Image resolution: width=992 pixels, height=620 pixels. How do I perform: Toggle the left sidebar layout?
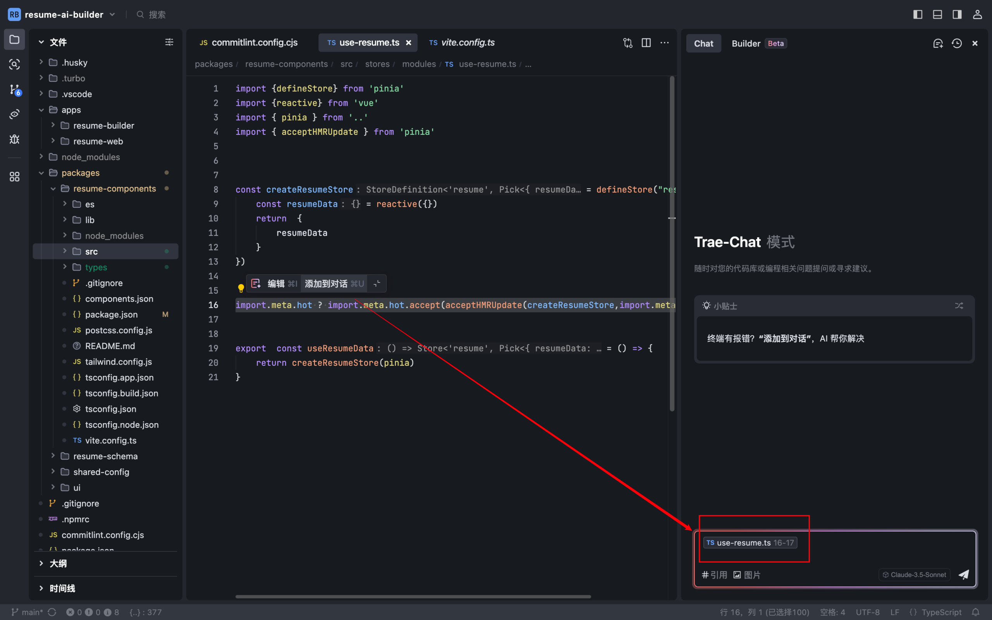(x=918, y=15)
